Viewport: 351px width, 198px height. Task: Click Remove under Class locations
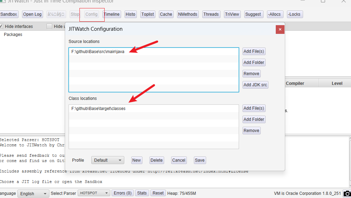click(x=251, y=131)
